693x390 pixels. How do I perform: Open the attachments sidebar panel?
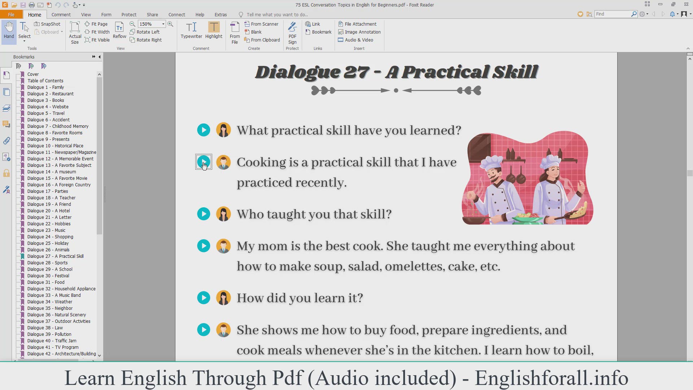click(x=6, y=141)
